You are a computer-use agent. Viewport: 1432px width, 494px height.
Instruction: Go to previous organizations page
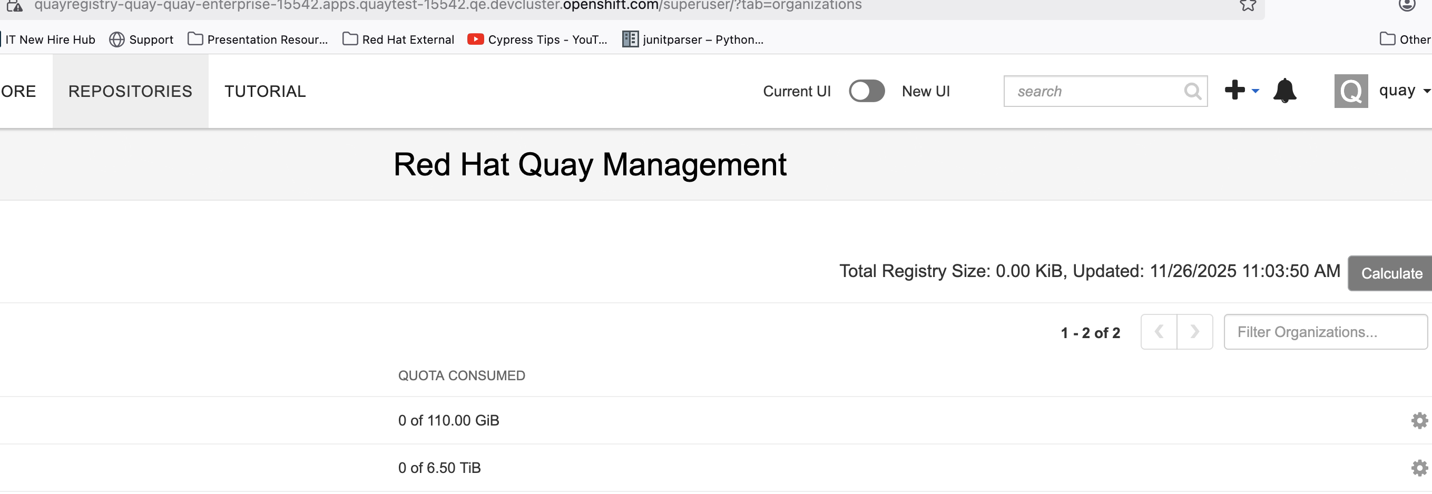pos(1159,332)
